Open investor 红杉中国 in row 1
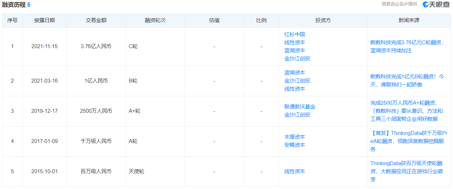The image size is (453, 189). (x=295, y=34)
